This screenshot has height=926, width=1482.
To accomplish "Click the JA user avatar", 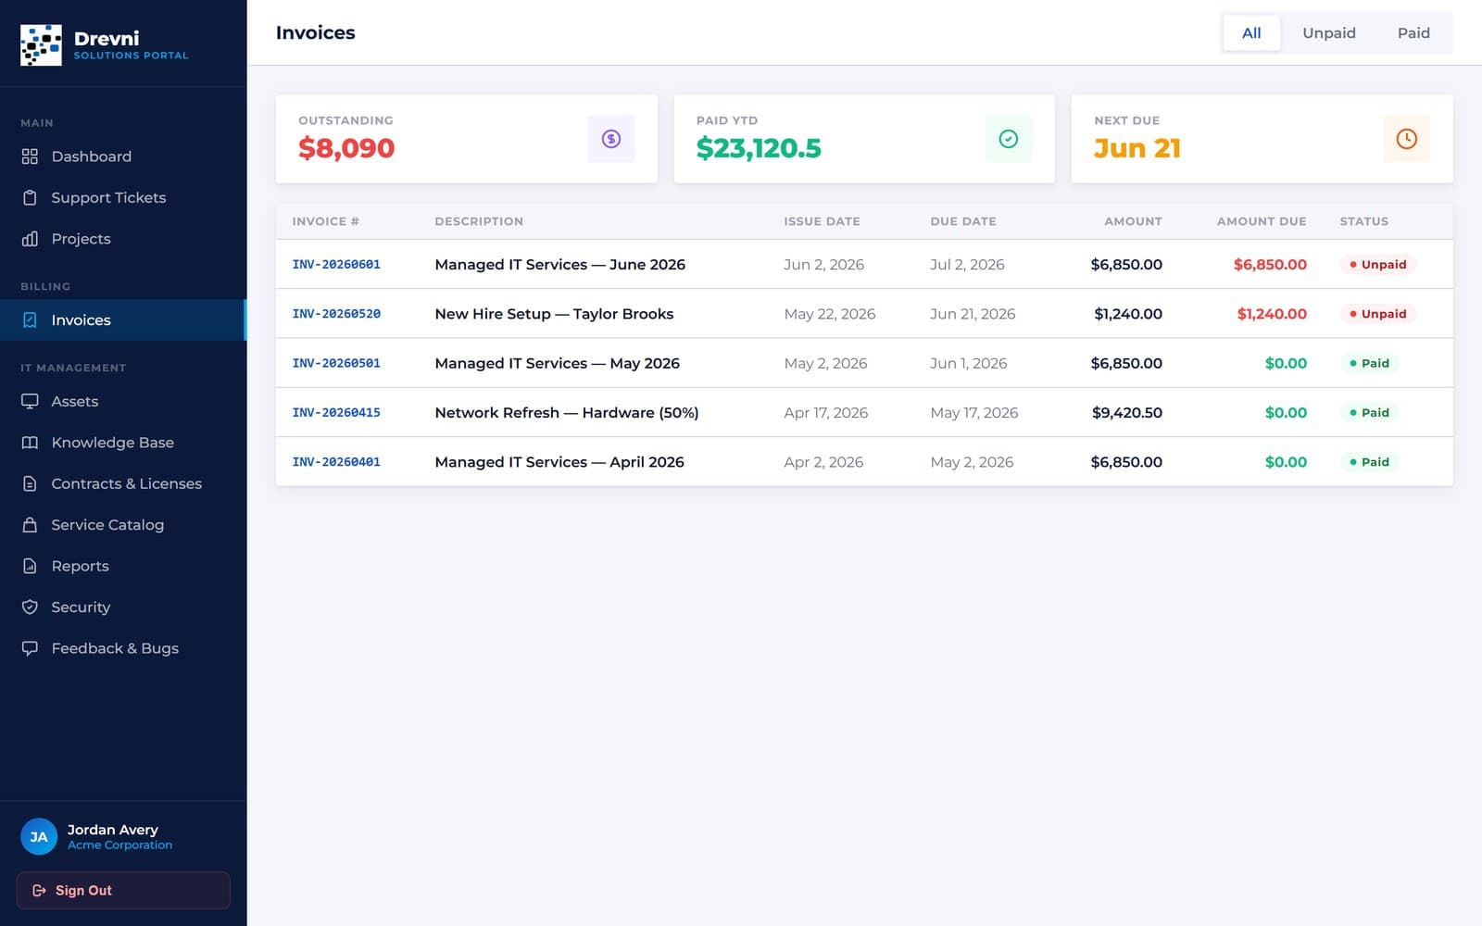I will pyautogui.click(x=39, y=837).
